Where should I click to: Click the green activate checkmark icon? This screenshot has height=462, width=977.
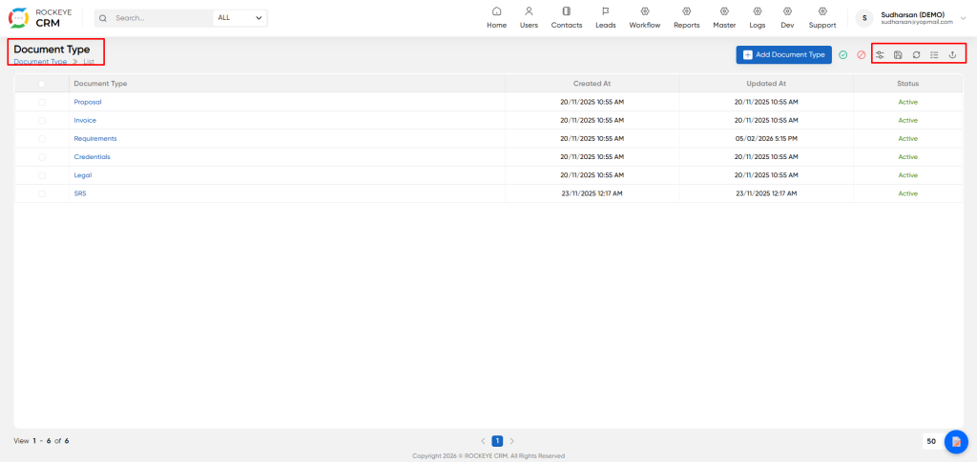(x=843, y=54)
